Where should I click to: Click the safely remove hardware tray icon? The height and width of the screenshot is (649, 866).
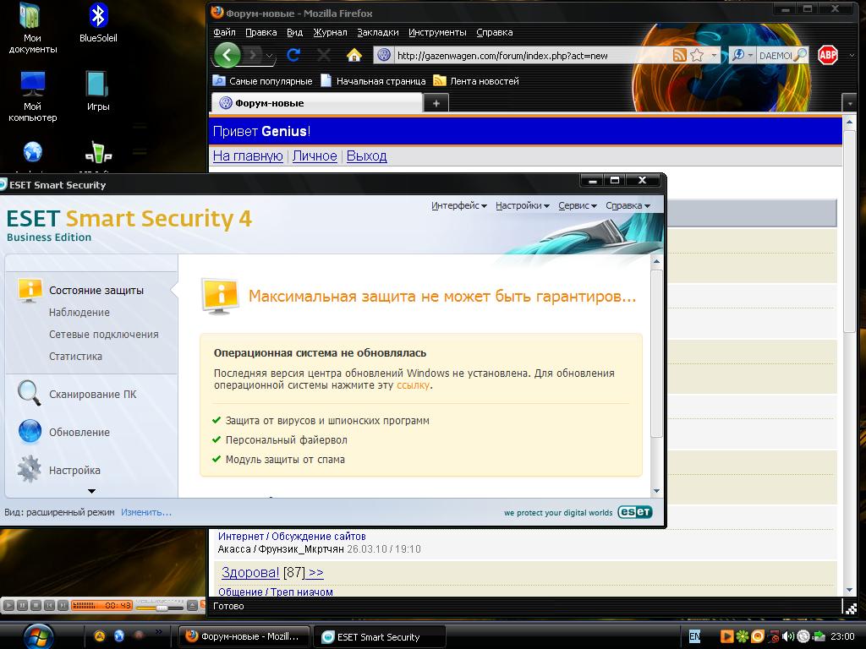[819, 636]
